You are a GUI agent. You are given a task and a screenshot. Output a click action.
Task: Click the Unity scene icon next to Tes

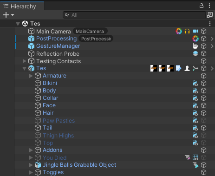(25, 24)
